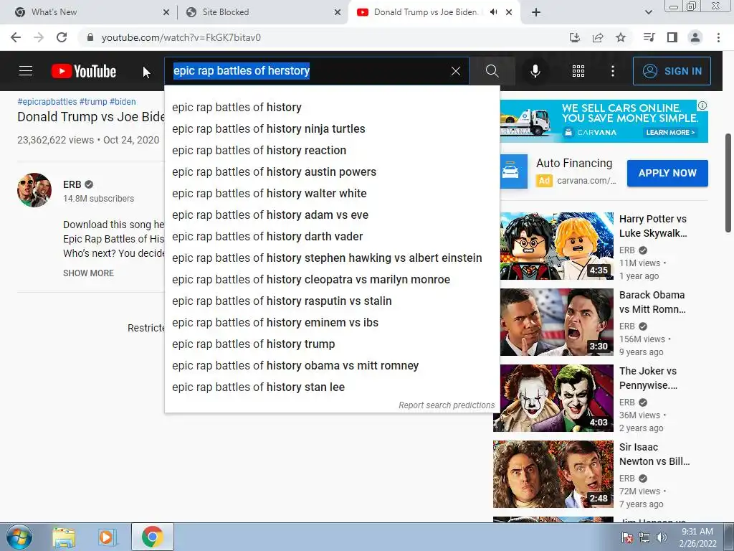Click the #epicrapbattles hashtag
Image resolution: width=734 pixels, height=551 pixels.
click(47, 102)
